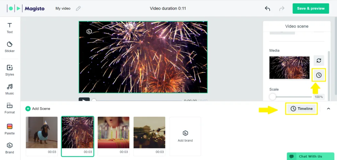Add a new scene
This screenshot has width=337, height=160.
click(x=38, y=109)
